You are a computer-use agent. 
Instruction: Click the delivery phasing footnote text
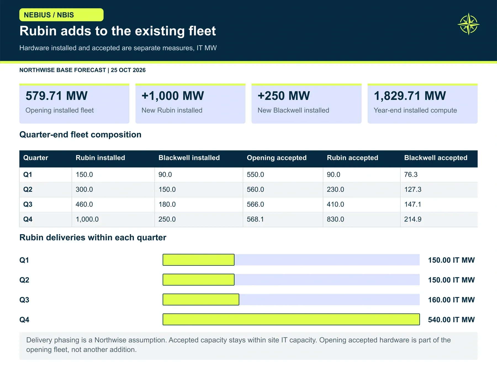tap(239, 345)
